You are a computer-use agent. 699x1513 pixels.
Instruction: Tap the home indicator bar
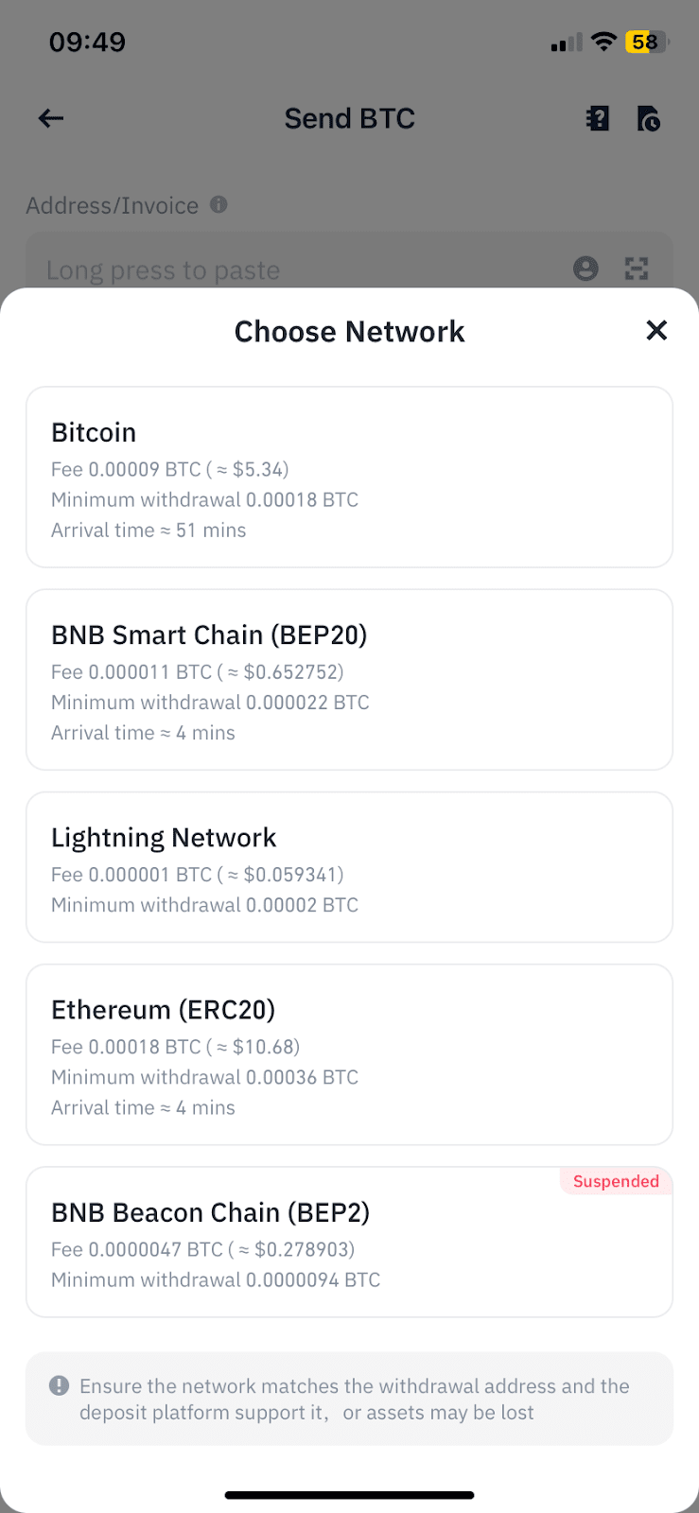(x=349, y=1495)
